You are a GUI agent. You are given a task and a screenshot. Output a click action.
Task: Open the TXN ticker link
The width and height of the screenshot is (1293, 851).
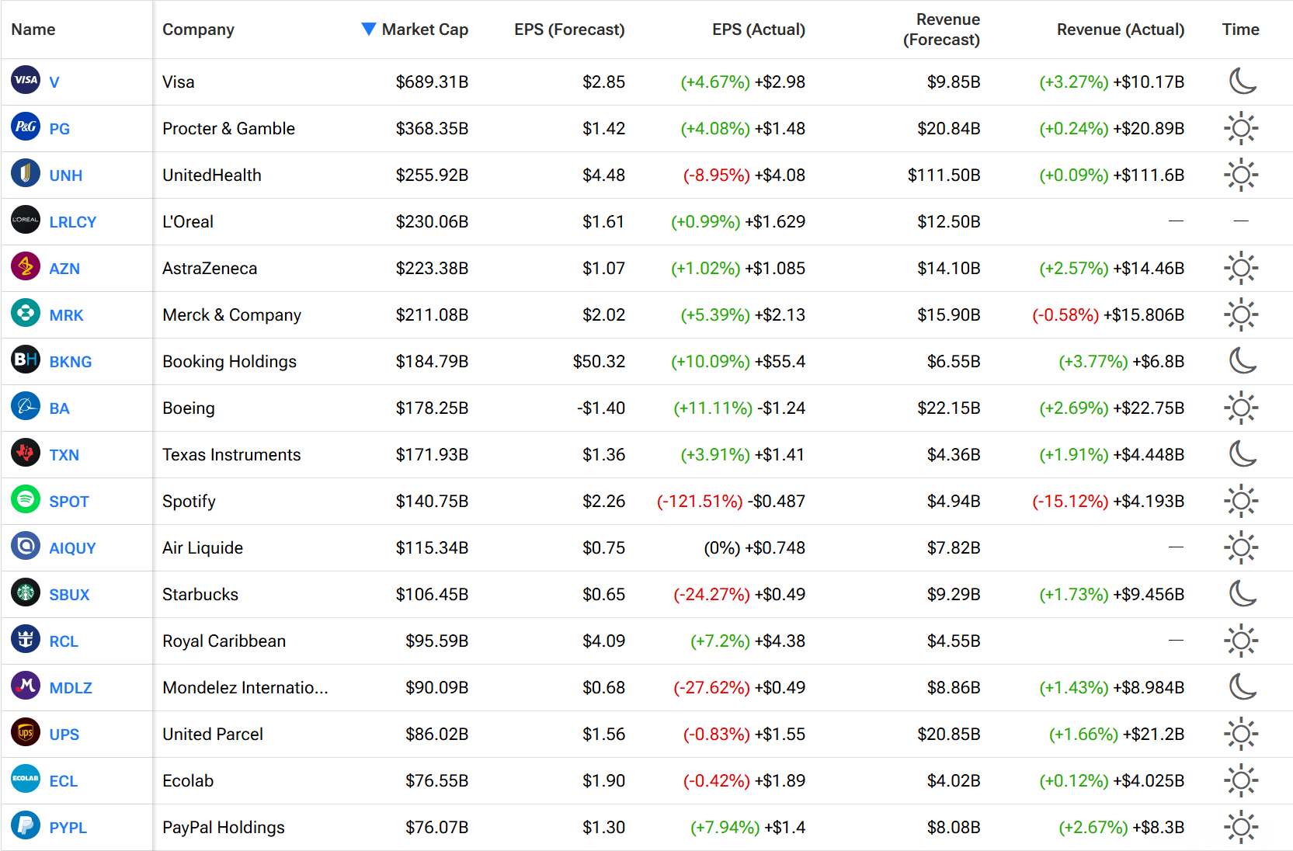(x=64, y=455)
